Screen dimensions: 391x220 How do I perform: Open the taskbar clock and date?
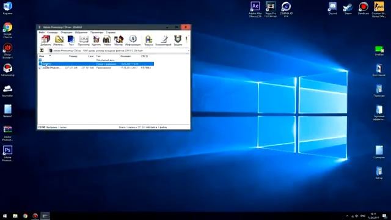373,216
